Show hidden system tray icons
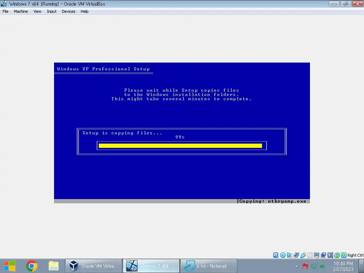The height and width of the screenshot is (273, 364). (296, 266)
